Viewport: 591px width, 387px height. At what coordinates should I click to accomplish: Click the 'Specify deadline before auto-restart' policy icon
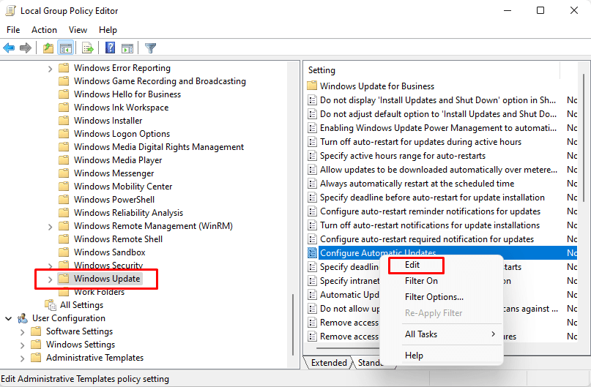[312, 198]
